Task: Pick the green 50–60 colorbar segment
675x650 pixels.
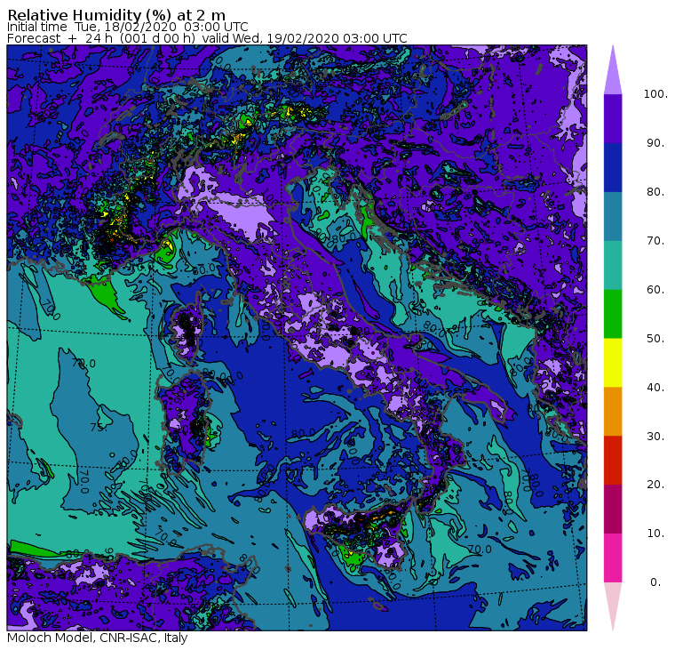Action: click(x=613, y=314)
